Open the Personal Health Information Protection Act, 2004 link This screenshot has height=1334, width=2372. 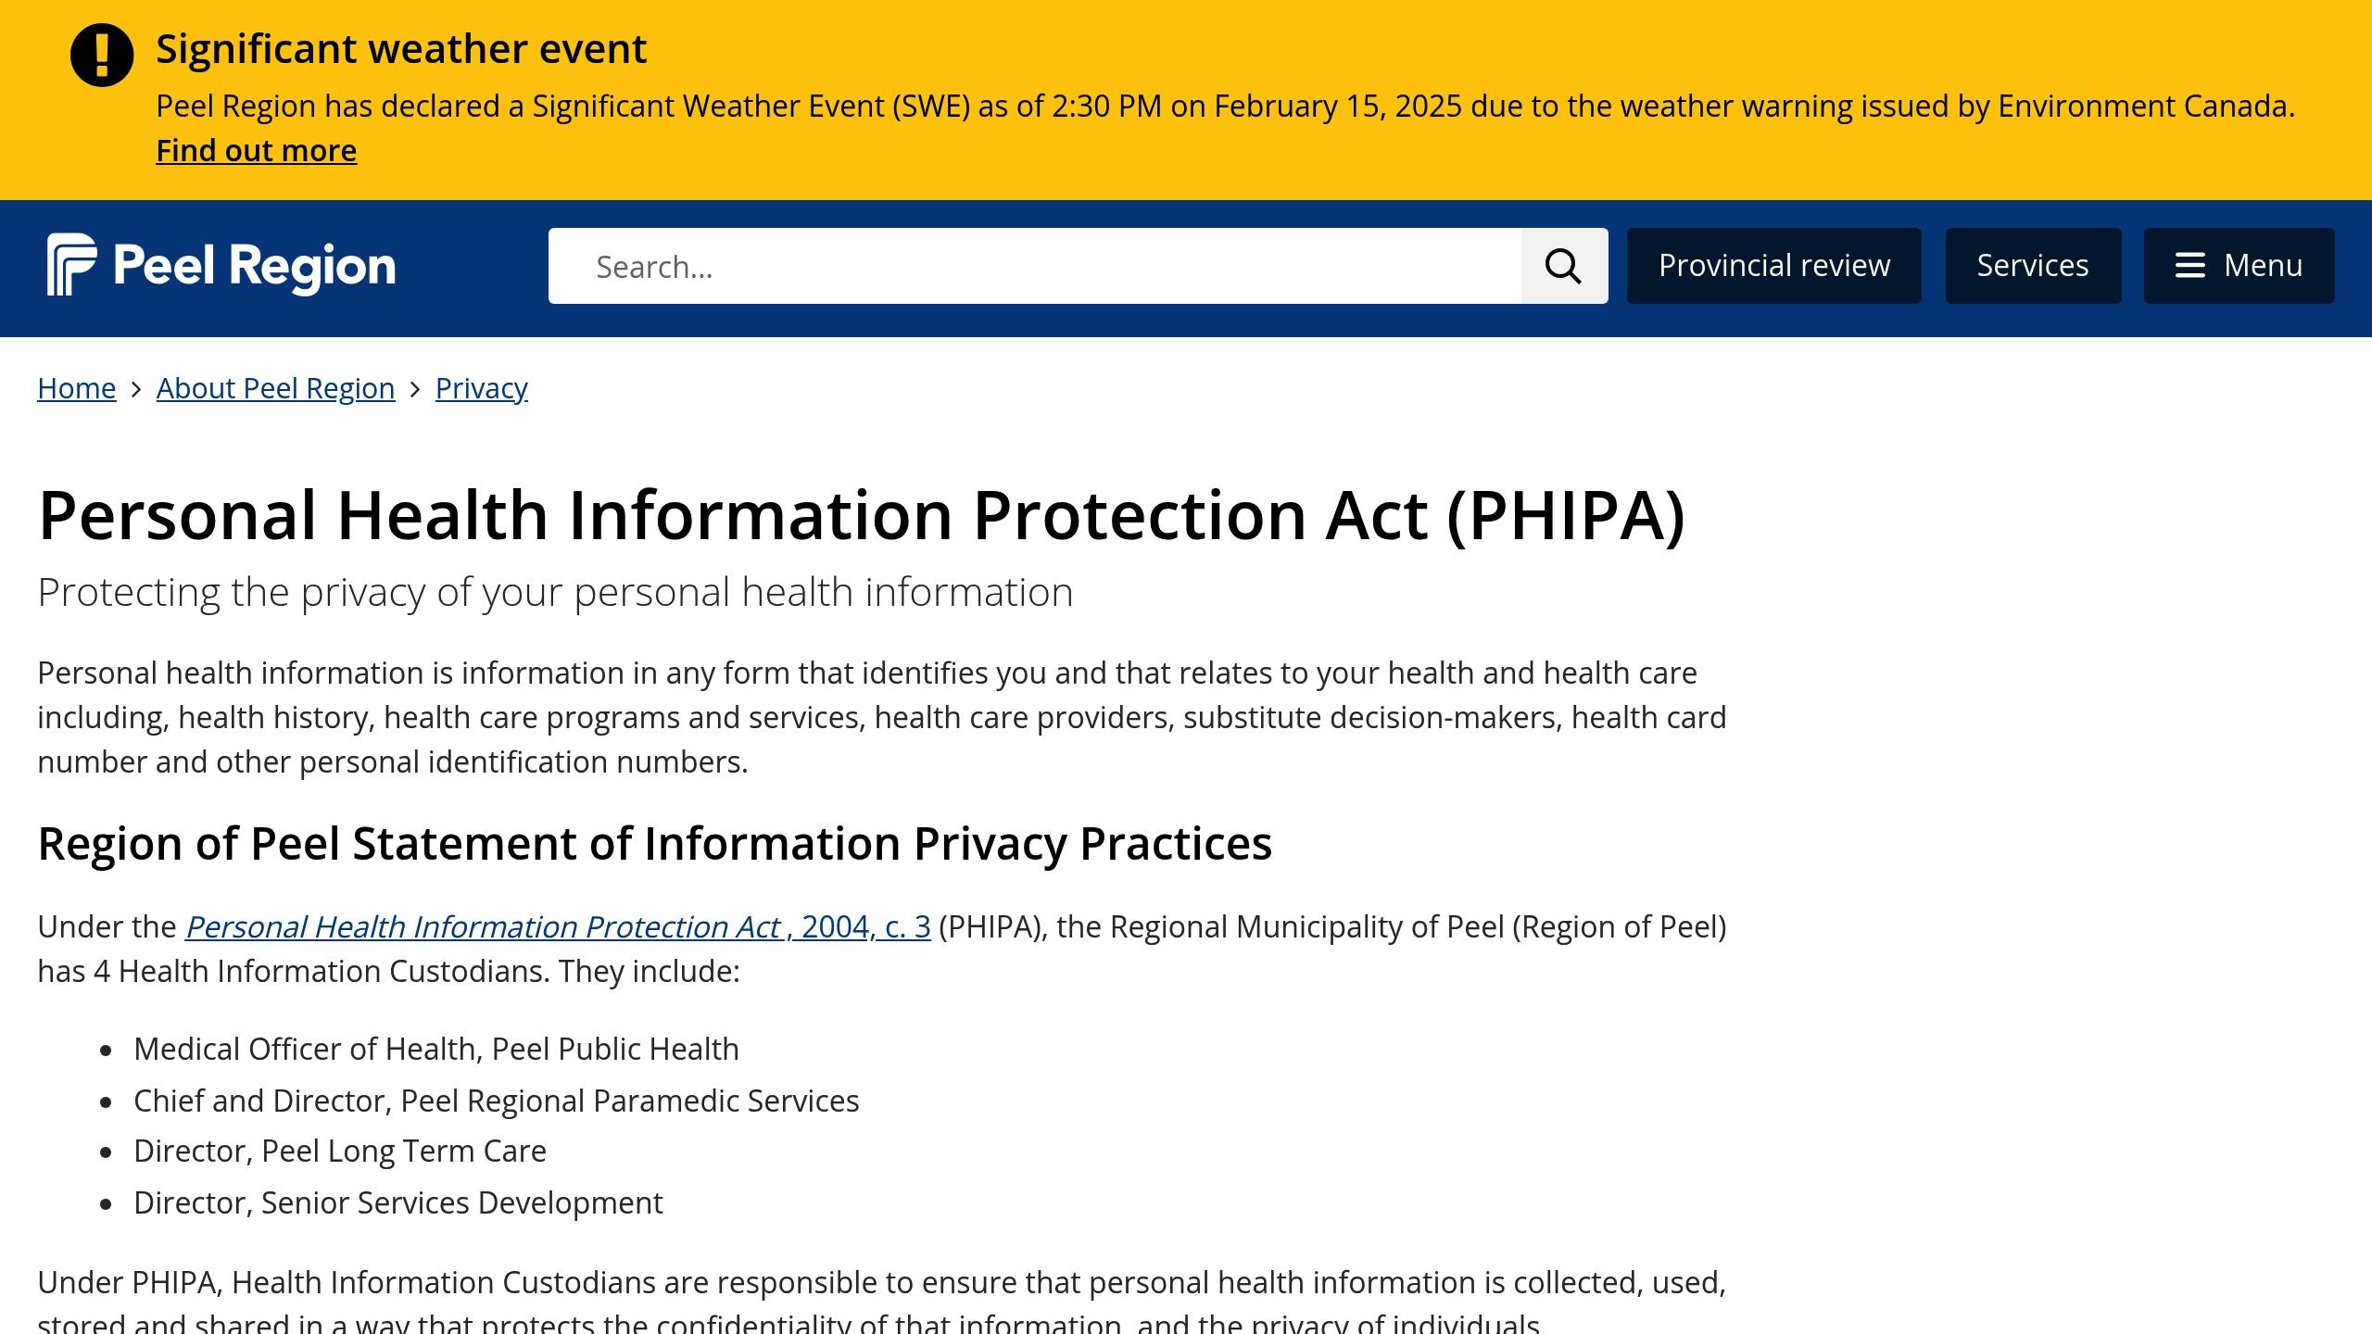558,926
